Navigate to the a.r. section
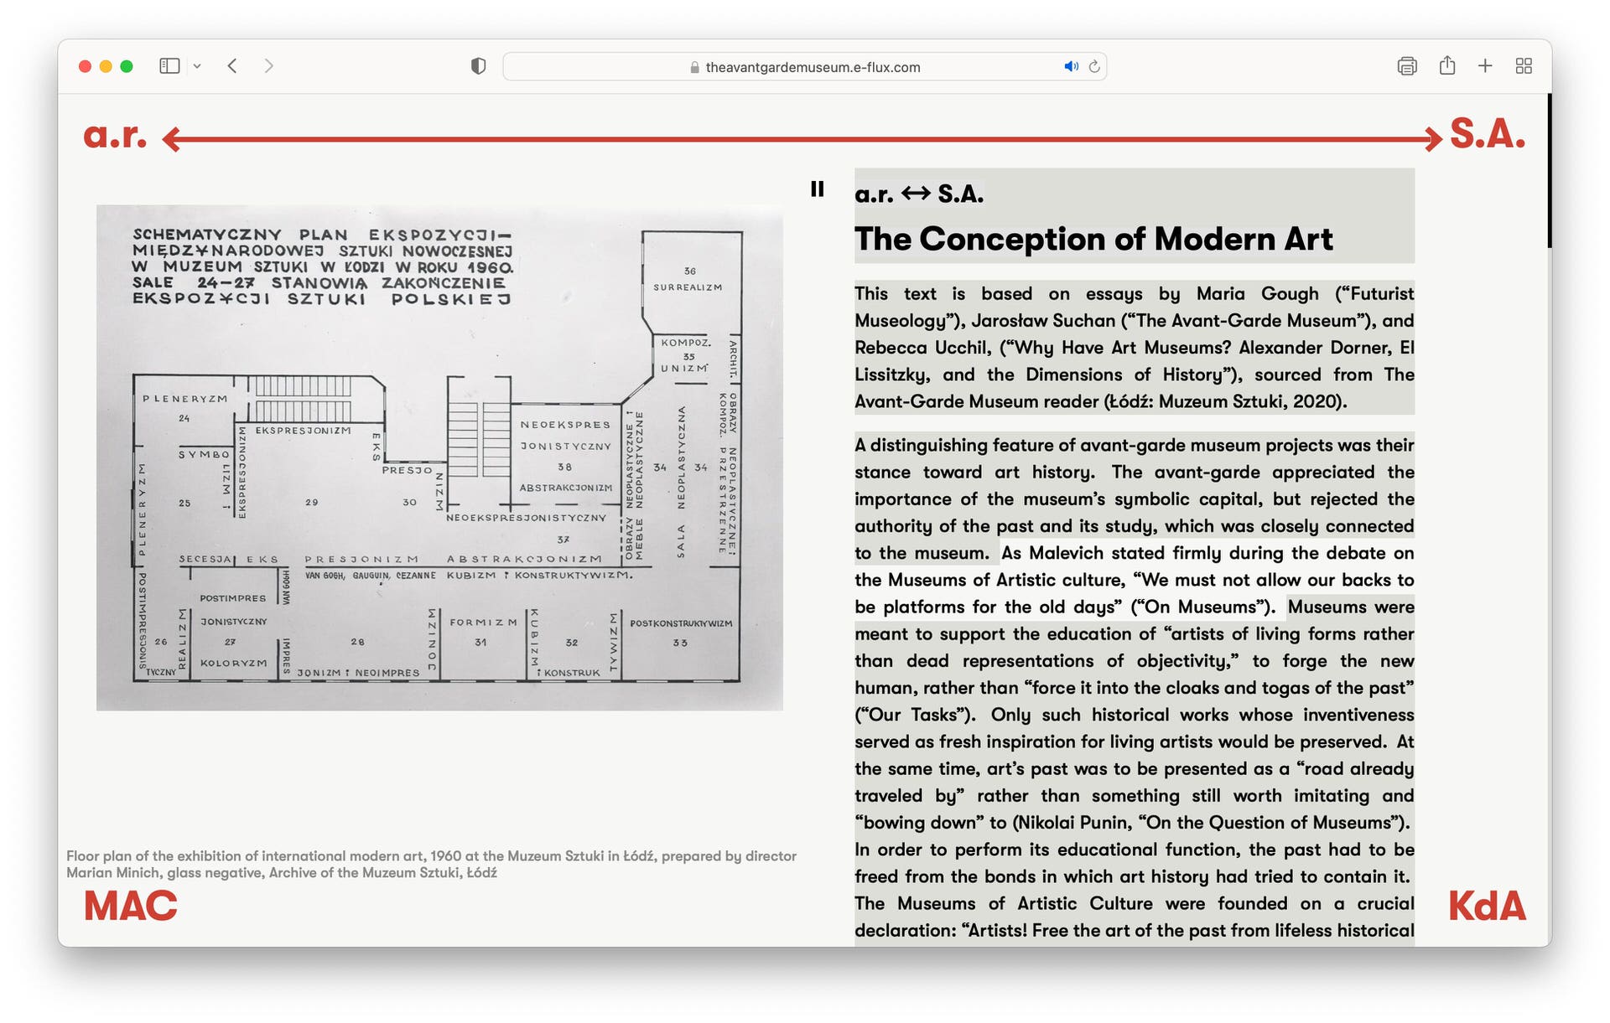 tap(115, 136)
